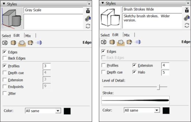The height and width of the screenshot is (122, 191).
Task: Click Stroke preview box
Action: (x=135, y=100)
